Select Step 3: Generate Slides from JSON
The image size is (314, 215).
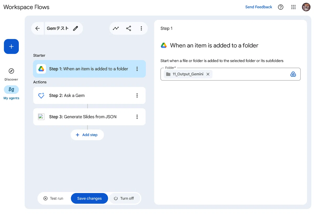pos(89,117)
